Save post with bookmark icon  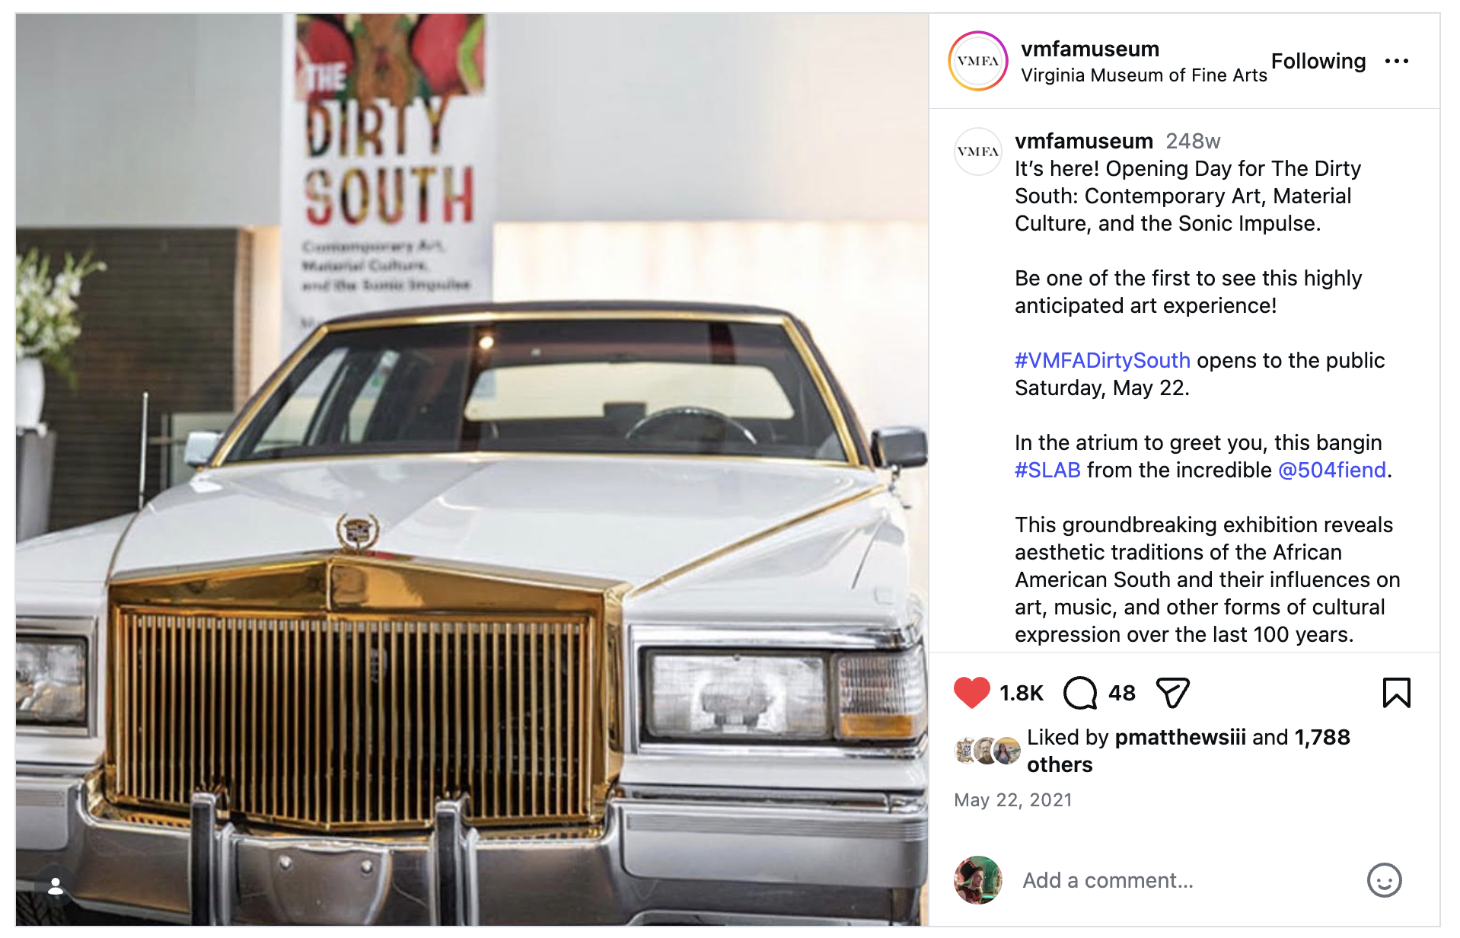(1396, 693)
